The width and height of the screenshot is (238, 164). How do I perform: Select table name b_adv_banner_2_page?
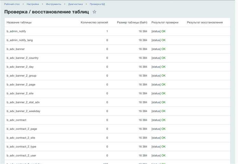21,84
